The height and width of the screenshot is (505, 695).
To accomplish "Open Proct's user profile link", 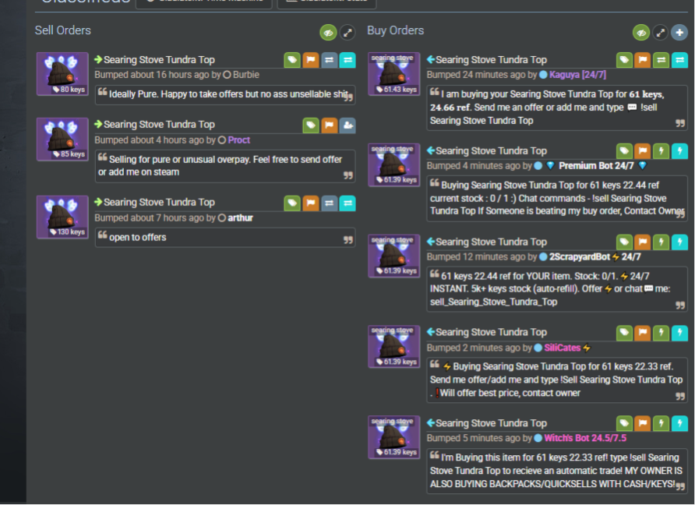I will click(239, 140).
